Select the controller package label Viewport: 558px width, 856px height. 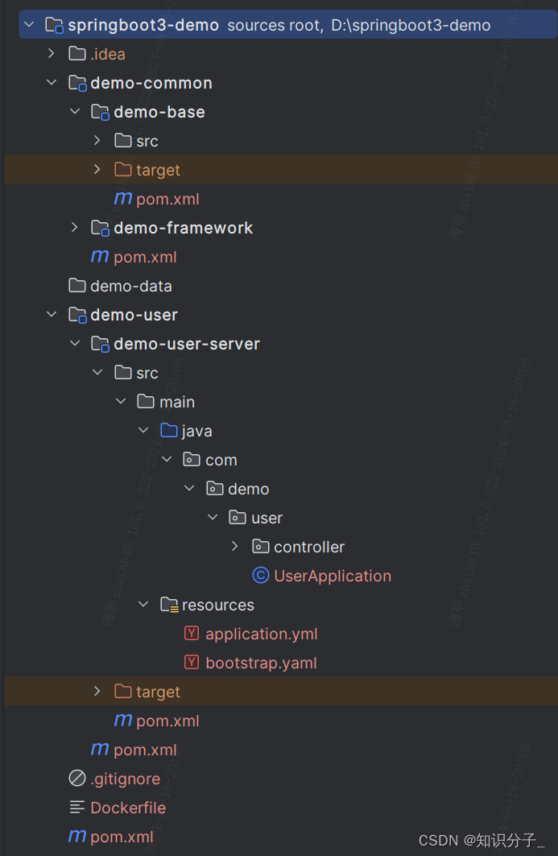click(309, 547)
